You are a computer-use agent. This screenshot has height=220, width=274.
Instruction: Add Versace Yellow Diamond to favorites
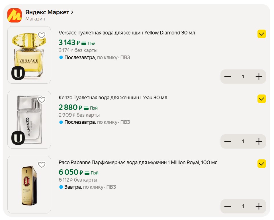[42, 35]
